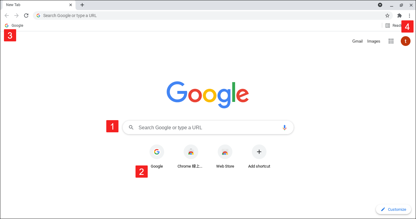The height and width of the screenshot is (219, 416).
Task: Open the Google apps grid
Action: click(391, 41)
